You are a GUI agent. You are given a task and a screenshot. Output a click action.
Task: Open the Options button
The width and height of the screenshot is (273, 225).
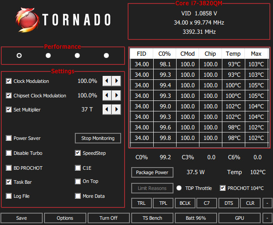click(65, 218)
